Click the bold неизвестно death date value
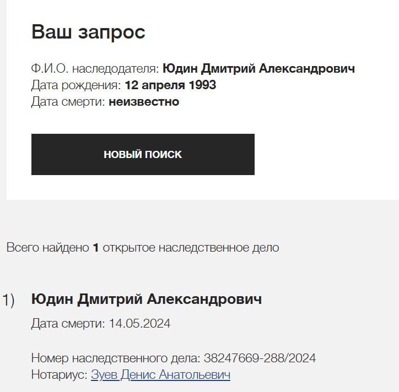 pyautogui.click(x=144, y=102)
